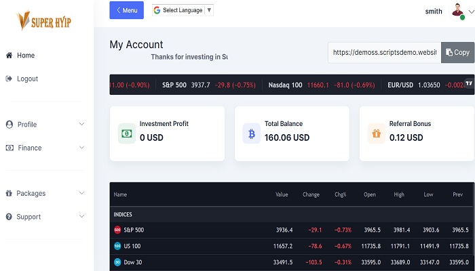This screenshot has width=475, height=271.
Task: Focus the referral URL field
Action: [385, 52]
